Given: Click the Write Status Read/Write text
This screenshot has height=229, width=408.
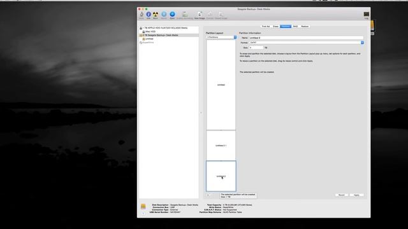Looking at the screenshot, I should (x=228, y=207).
